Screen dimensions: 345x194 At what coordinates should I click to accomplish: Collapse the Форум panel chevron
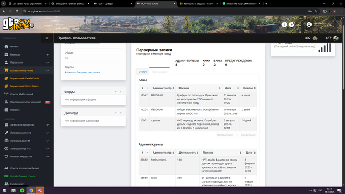(x=115, y=92)
